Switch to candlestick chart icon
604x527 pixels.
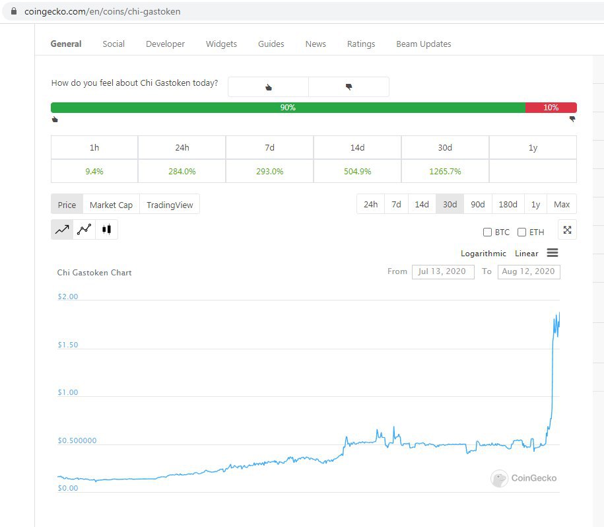click(x=106, y=230)
